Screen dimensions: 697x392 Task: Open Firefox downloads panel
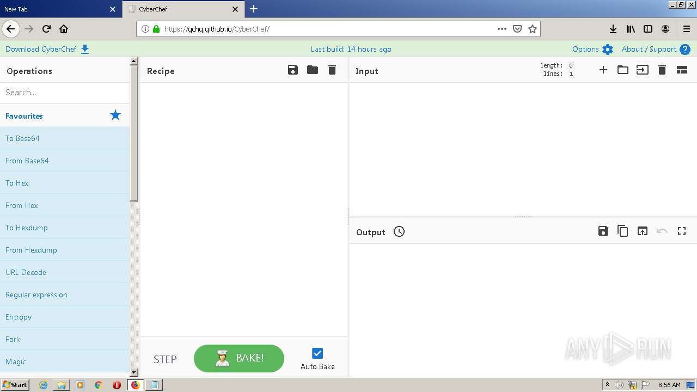613,29
